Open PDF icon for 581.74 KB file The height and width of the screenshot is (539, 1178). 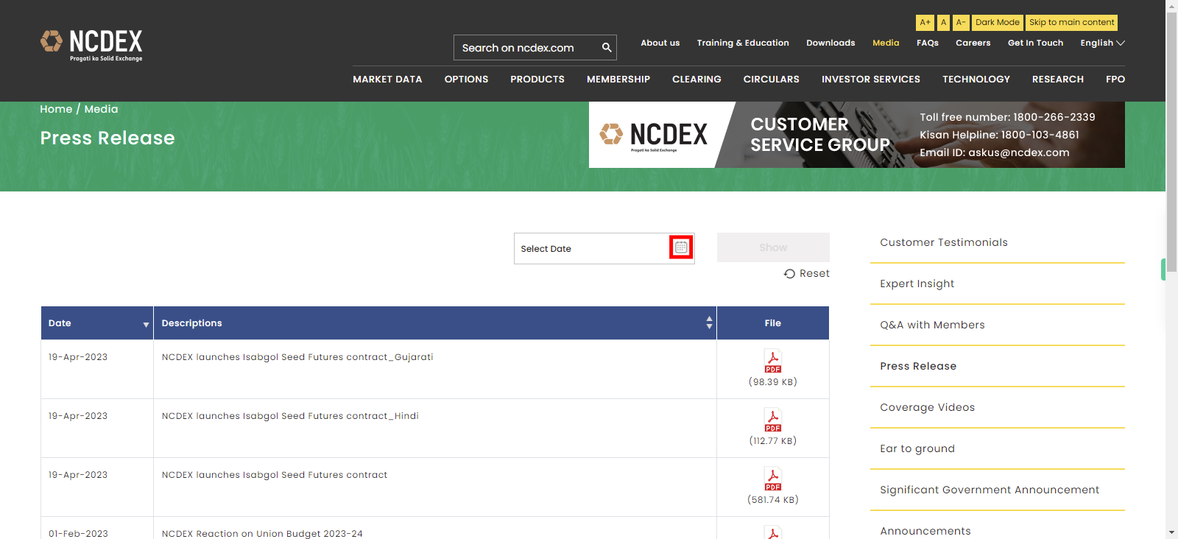click(x=773, y=479)
